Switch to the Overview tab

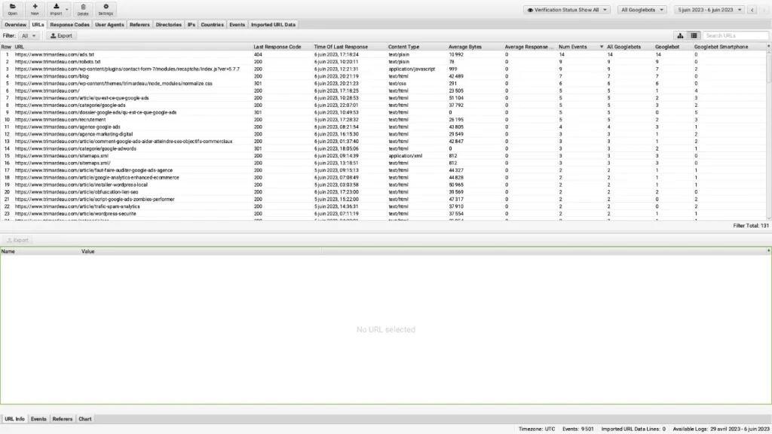point(15,25)
